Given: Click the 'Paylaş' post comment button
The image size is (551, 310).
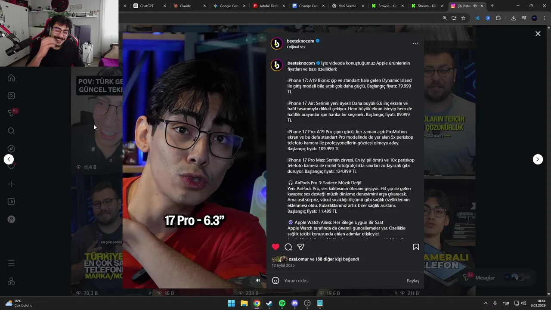Looking at the screenshot, I should (x=413, y=281).
